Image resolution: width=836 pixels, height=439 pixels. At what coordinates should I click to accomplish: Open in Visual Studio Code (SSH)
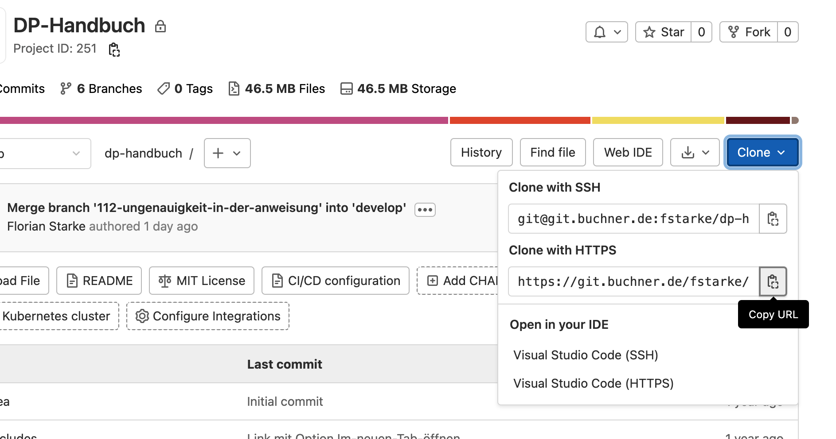(586, 355)
